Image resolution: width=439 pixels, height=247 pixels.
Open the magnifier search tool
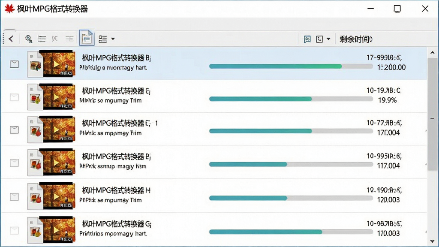click(x=29, y=39)
